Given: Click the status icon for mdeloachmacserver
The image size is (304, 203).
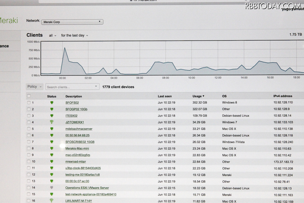Looking at the screenshot, I should [52, 129].
